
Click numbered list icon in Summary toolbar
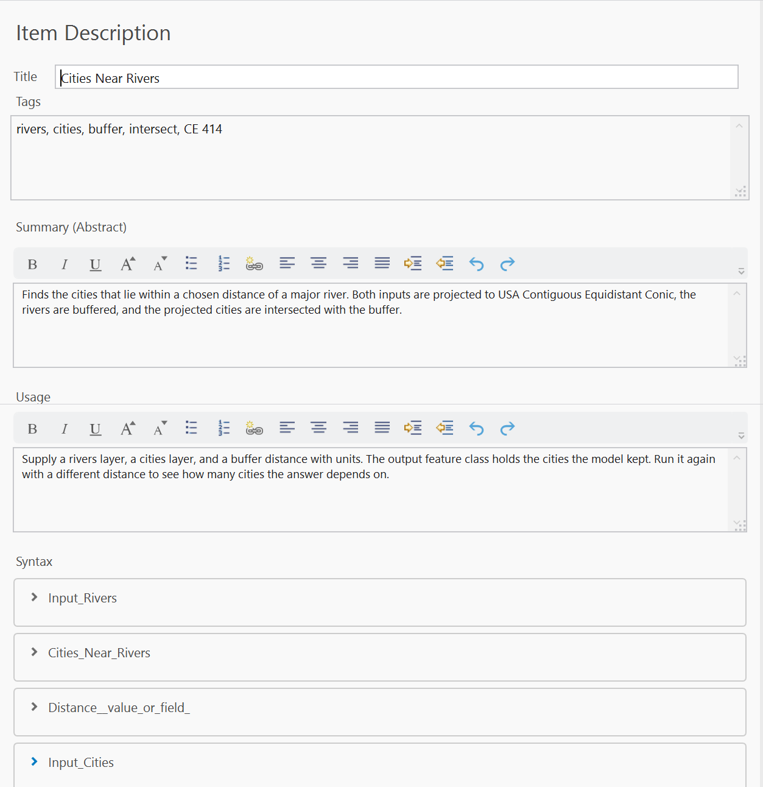(x=223, y=264)
